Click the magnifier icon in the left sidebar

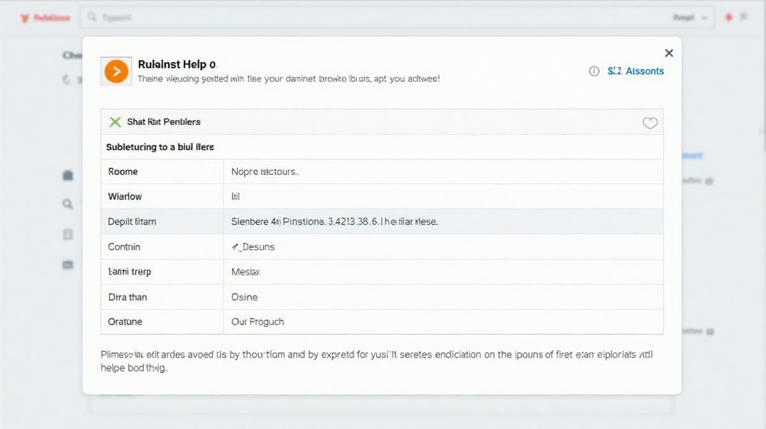(68, 204)
